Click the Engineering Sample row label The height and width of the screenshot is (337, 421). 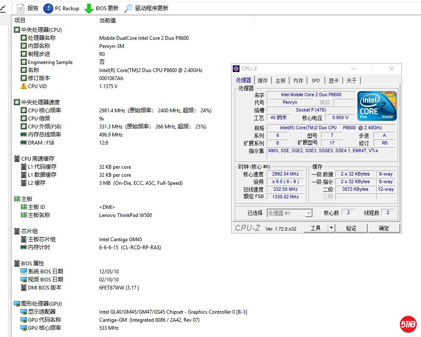50,62
